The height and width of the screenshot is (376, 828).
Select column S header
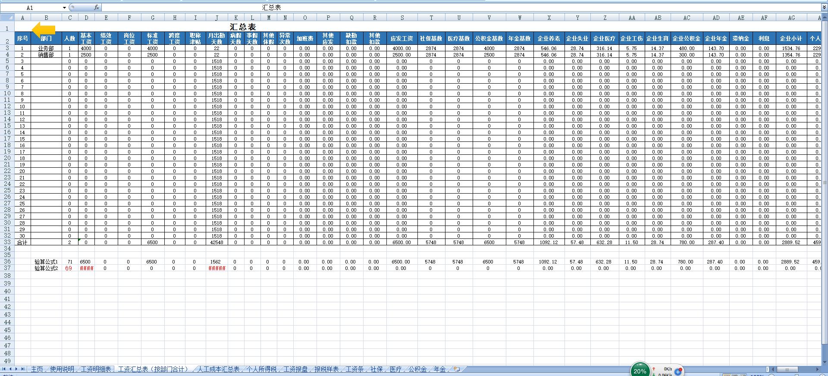pyautogui.click(x=402, y=18)
